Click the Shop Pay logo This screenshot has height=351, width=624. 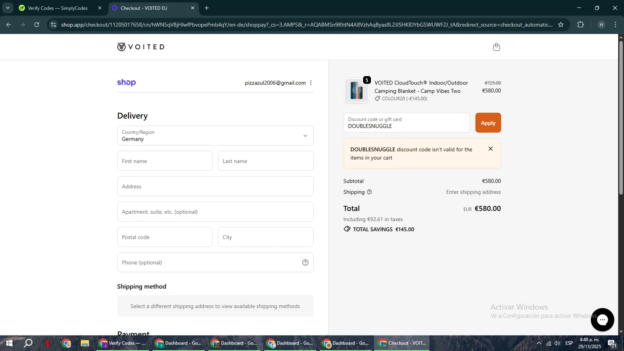(x=126, y=83)
